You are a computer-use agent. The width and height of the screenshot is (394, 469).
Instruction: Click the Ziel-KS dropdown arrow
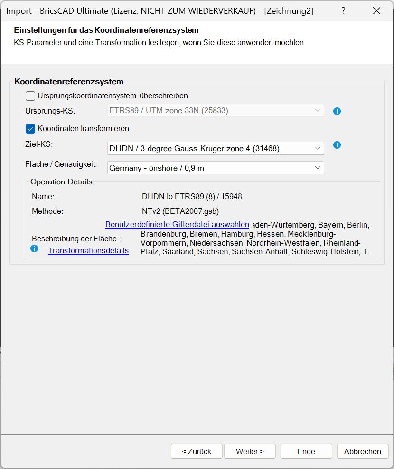pyautogui.click(x=317, y=148)
